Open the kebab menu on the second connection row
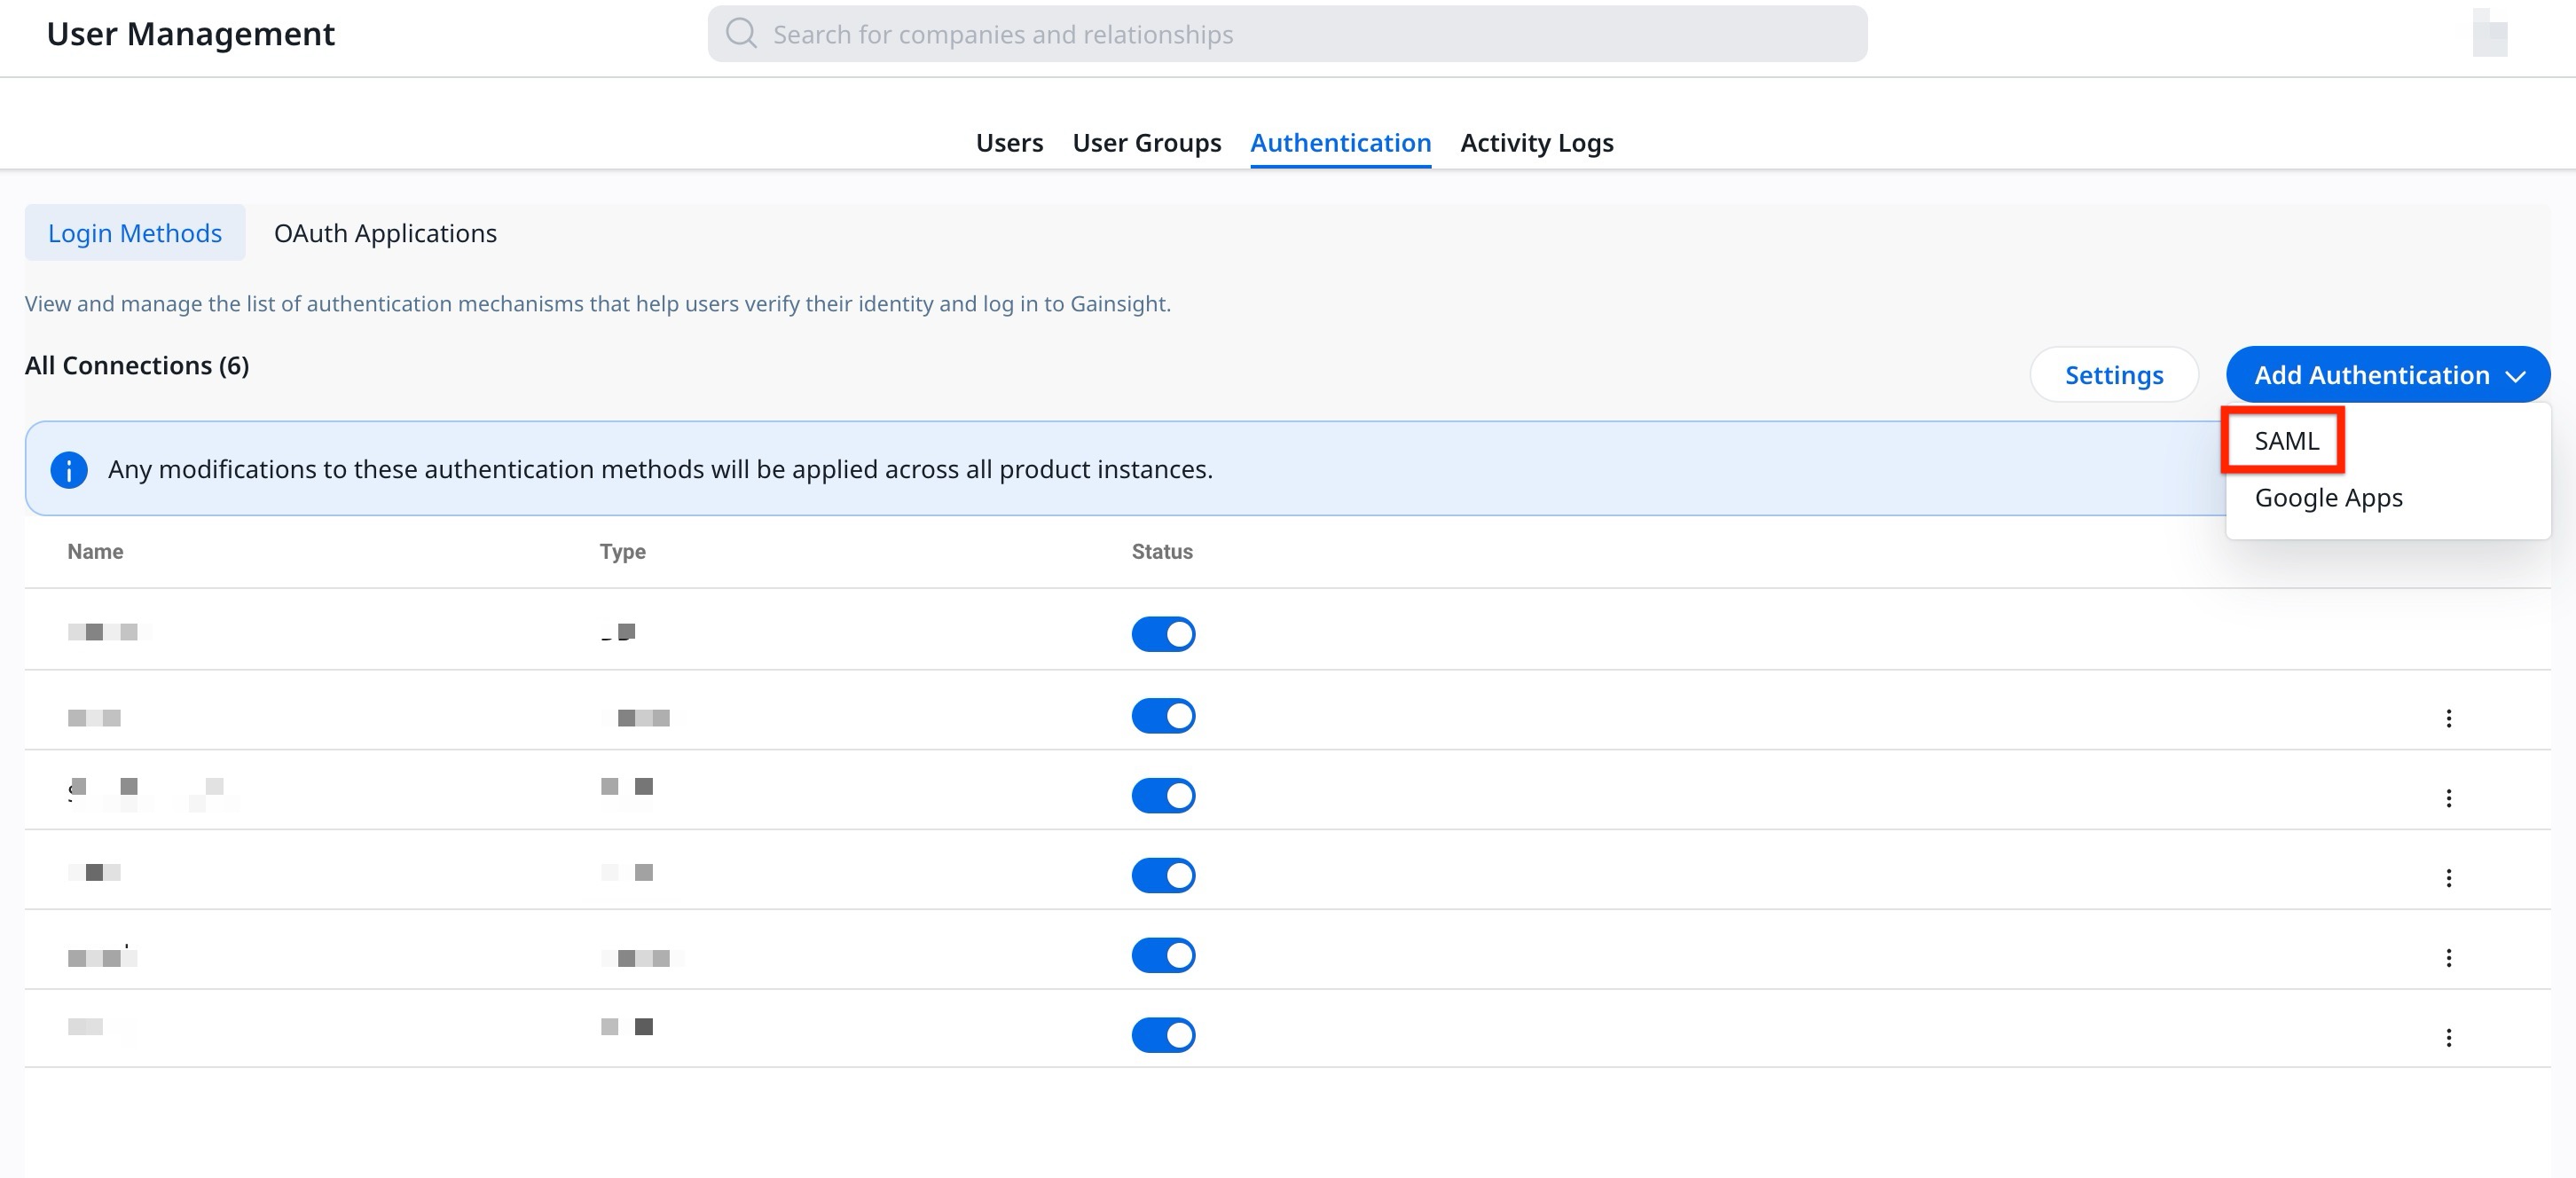This screenshot has width=2576, height=1178. 2449,717
